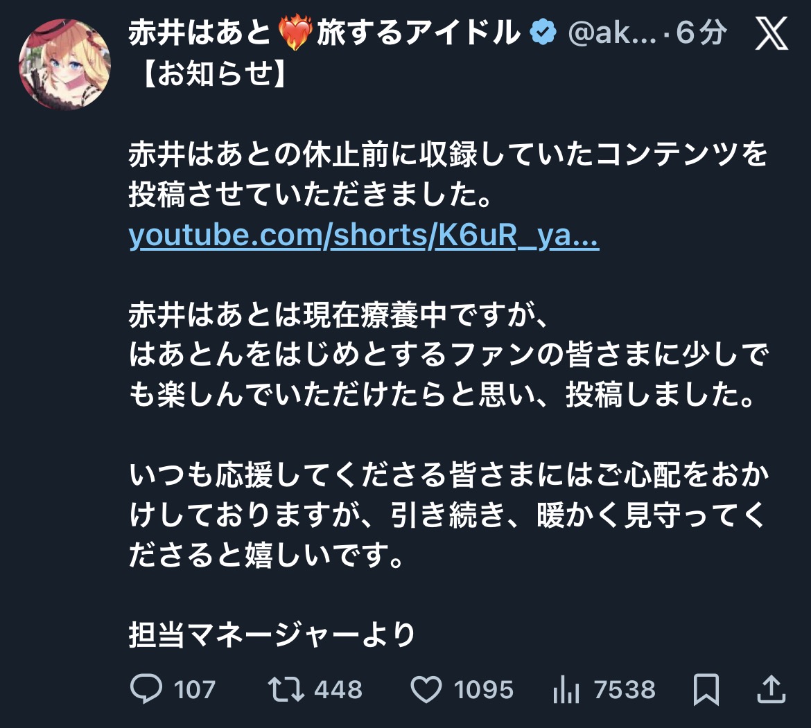This screenshot has width=811, height=728.
Task: Open the youtube.com/shorts link
Action: [x=364, y=237]
